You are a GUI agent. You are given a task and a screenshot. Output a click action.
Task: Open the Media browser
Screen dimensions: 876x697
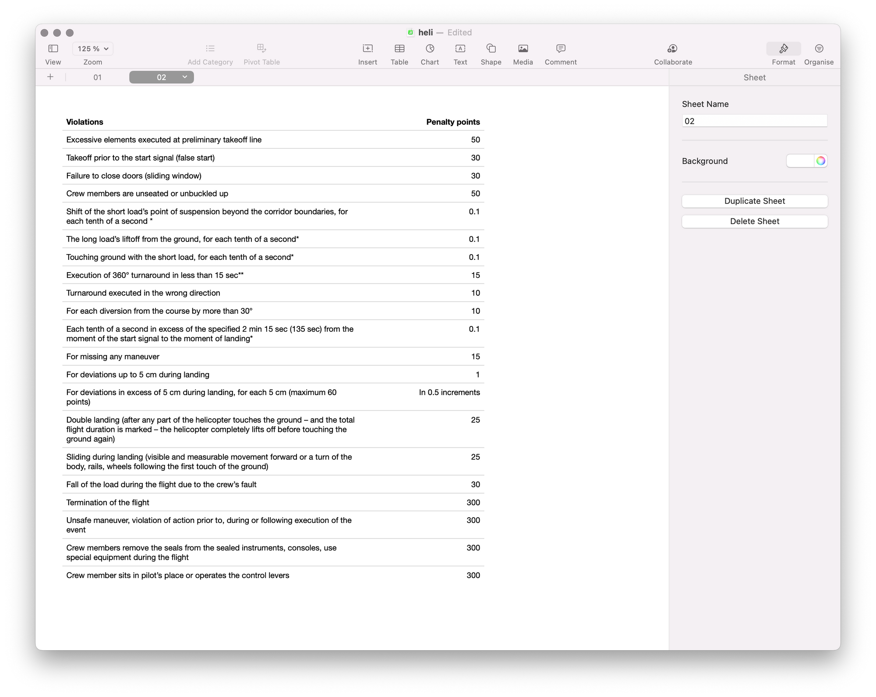click(523, 49)
